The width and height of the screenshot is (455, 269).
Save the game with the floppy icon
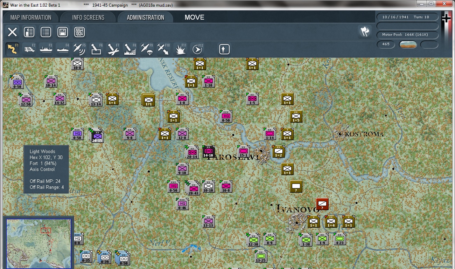click(63, 32)
